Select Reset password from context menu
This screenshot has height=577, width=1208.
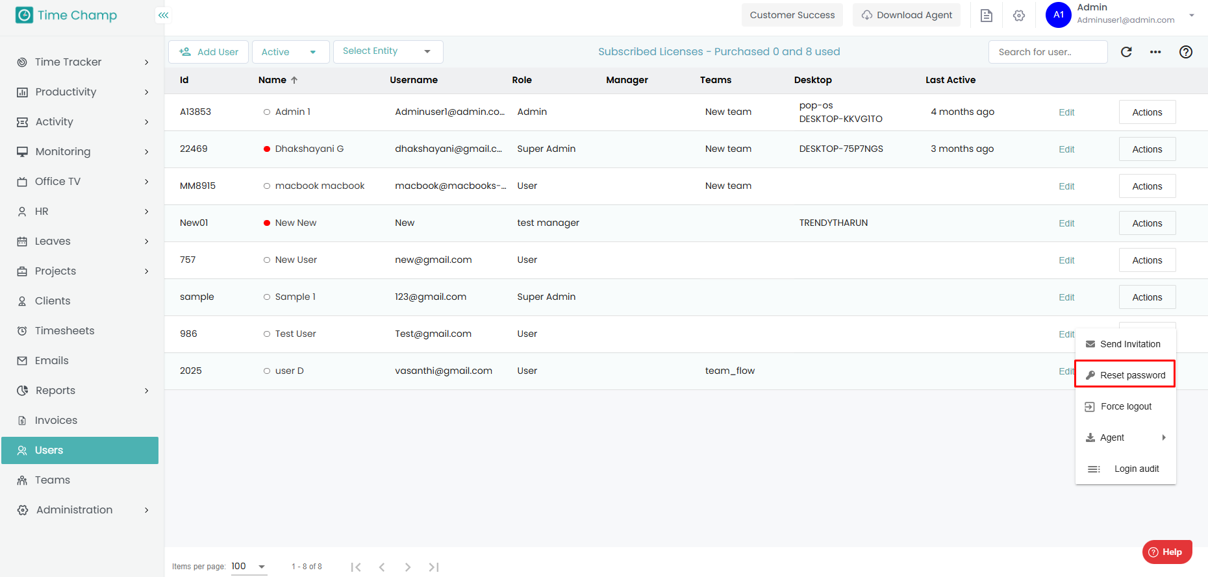1125,374
